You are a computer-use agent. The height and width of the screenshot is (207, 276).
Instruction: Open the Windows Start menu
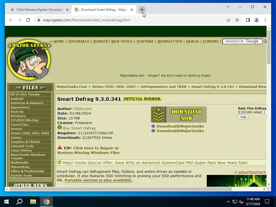pyautogui.click(x=6, y=202)
